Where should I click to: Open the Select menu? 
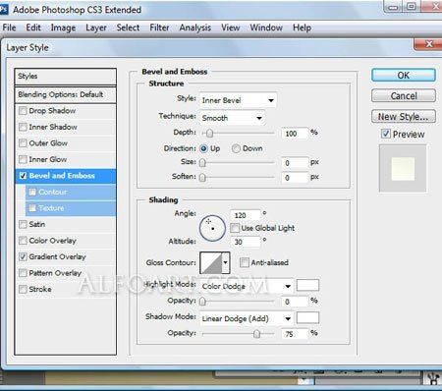(128, 28)
